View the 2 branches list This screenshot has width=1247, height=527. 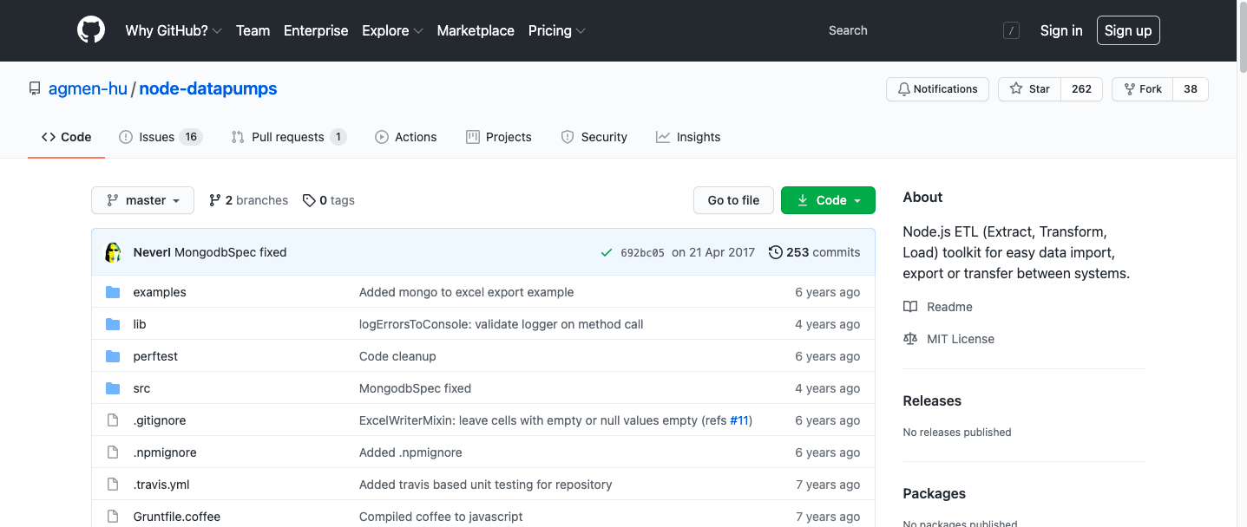248,200
